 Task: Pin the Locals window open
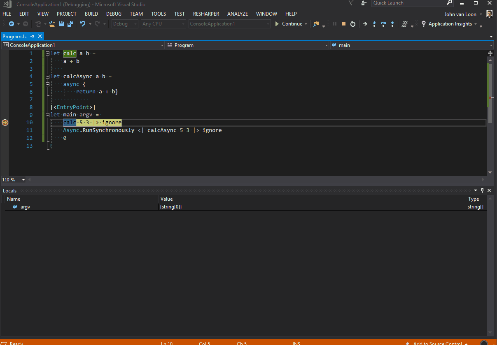pos(482,190)
